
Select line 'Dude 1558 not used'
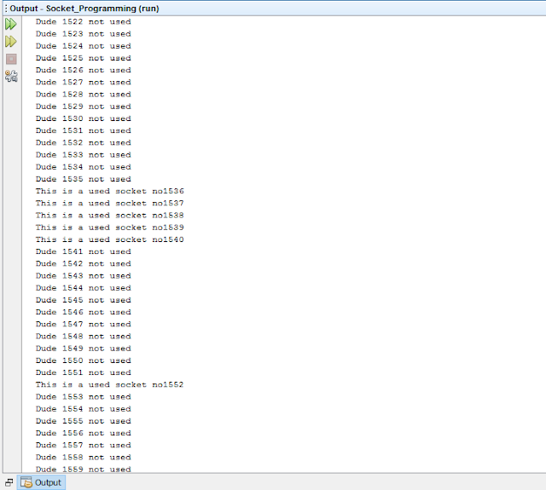84,458
